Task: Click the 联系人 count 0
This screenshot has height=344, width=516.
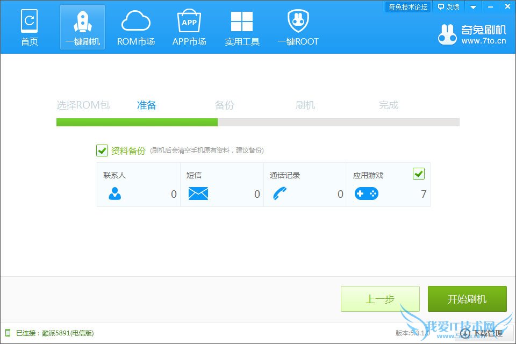Action: 174,194
